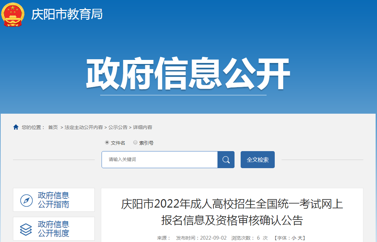The height and width of the screenshot is (242, 377).
Task: Click the 全文检索 button
Action: (257, 160)
